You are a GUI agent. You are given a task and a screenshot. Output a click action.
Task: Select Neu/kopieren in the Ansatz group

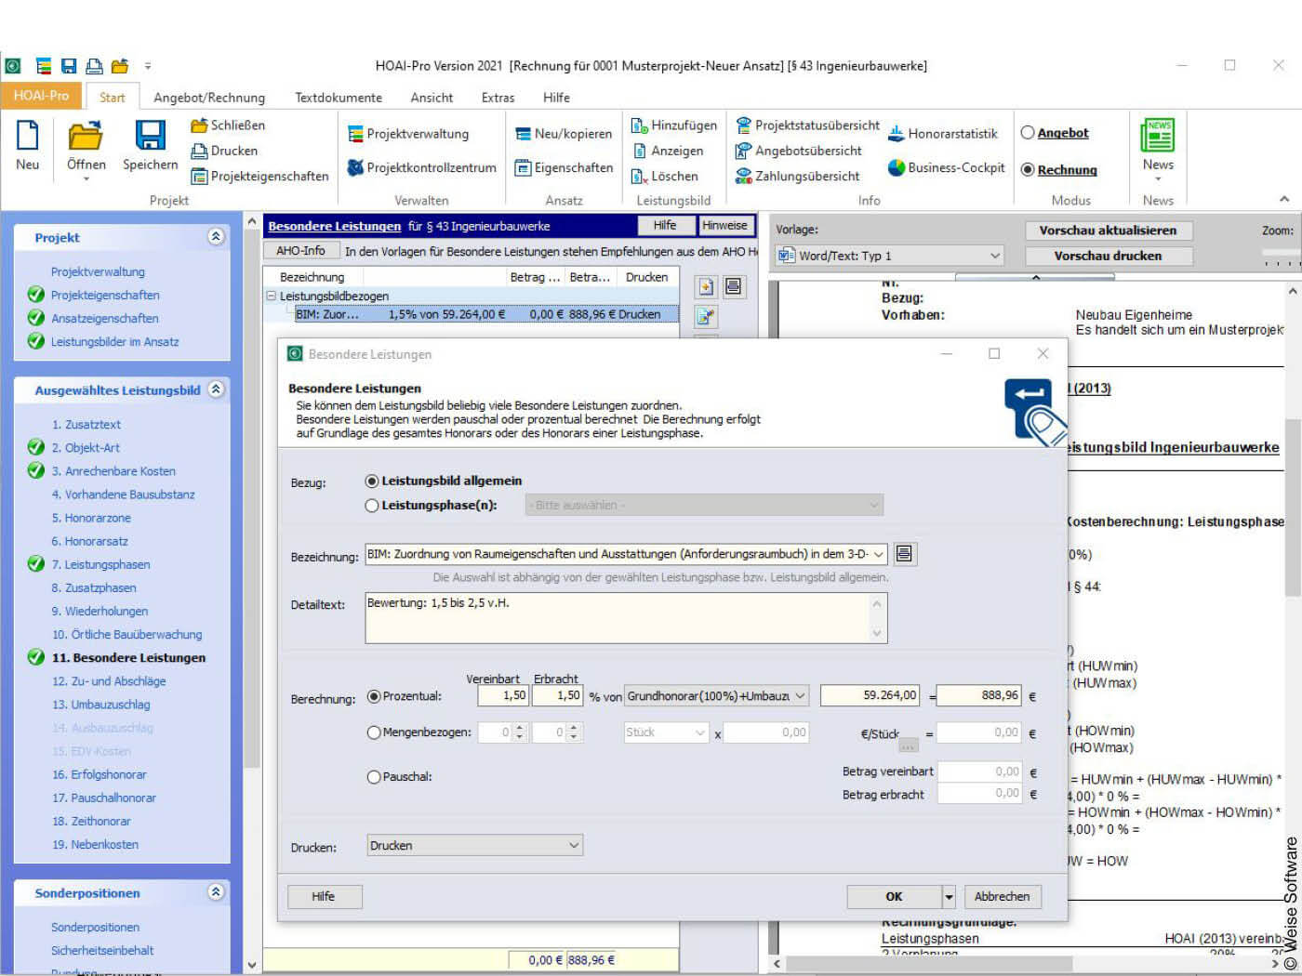coord(563,133)
